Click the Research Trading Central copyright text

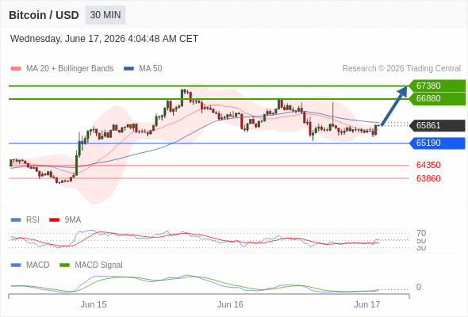click(x=401, y=69)
